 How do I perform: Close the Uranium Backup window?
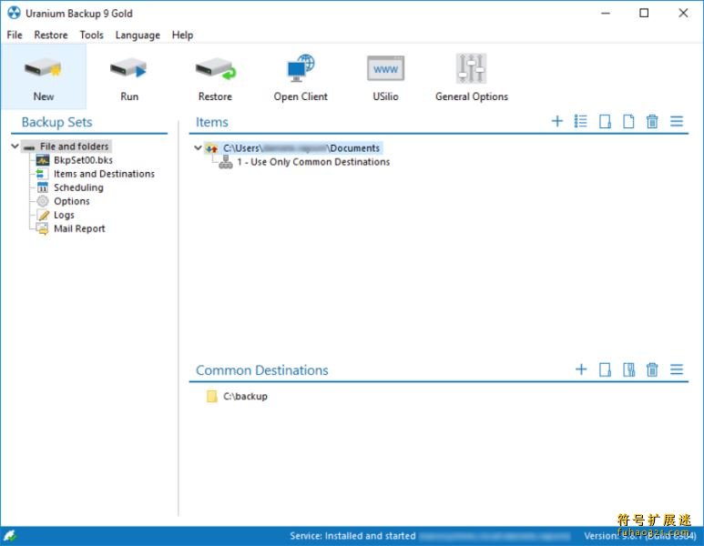click(x=683, y=13)
